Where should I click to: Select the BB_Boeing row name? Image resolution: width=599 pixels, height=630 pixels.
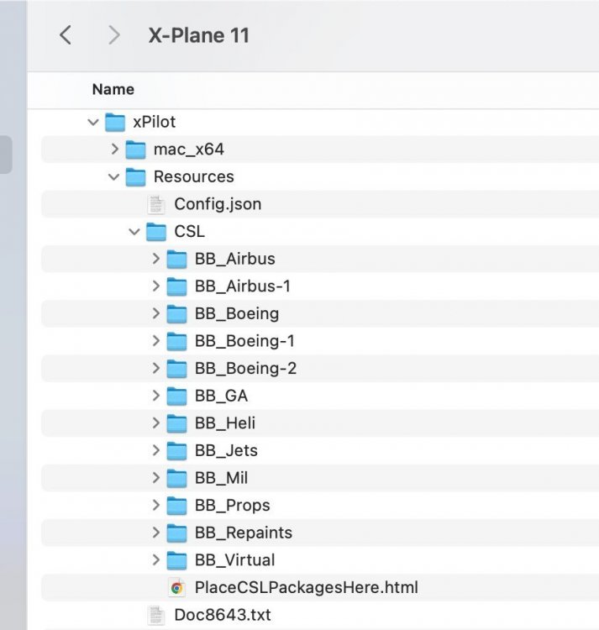237,313
